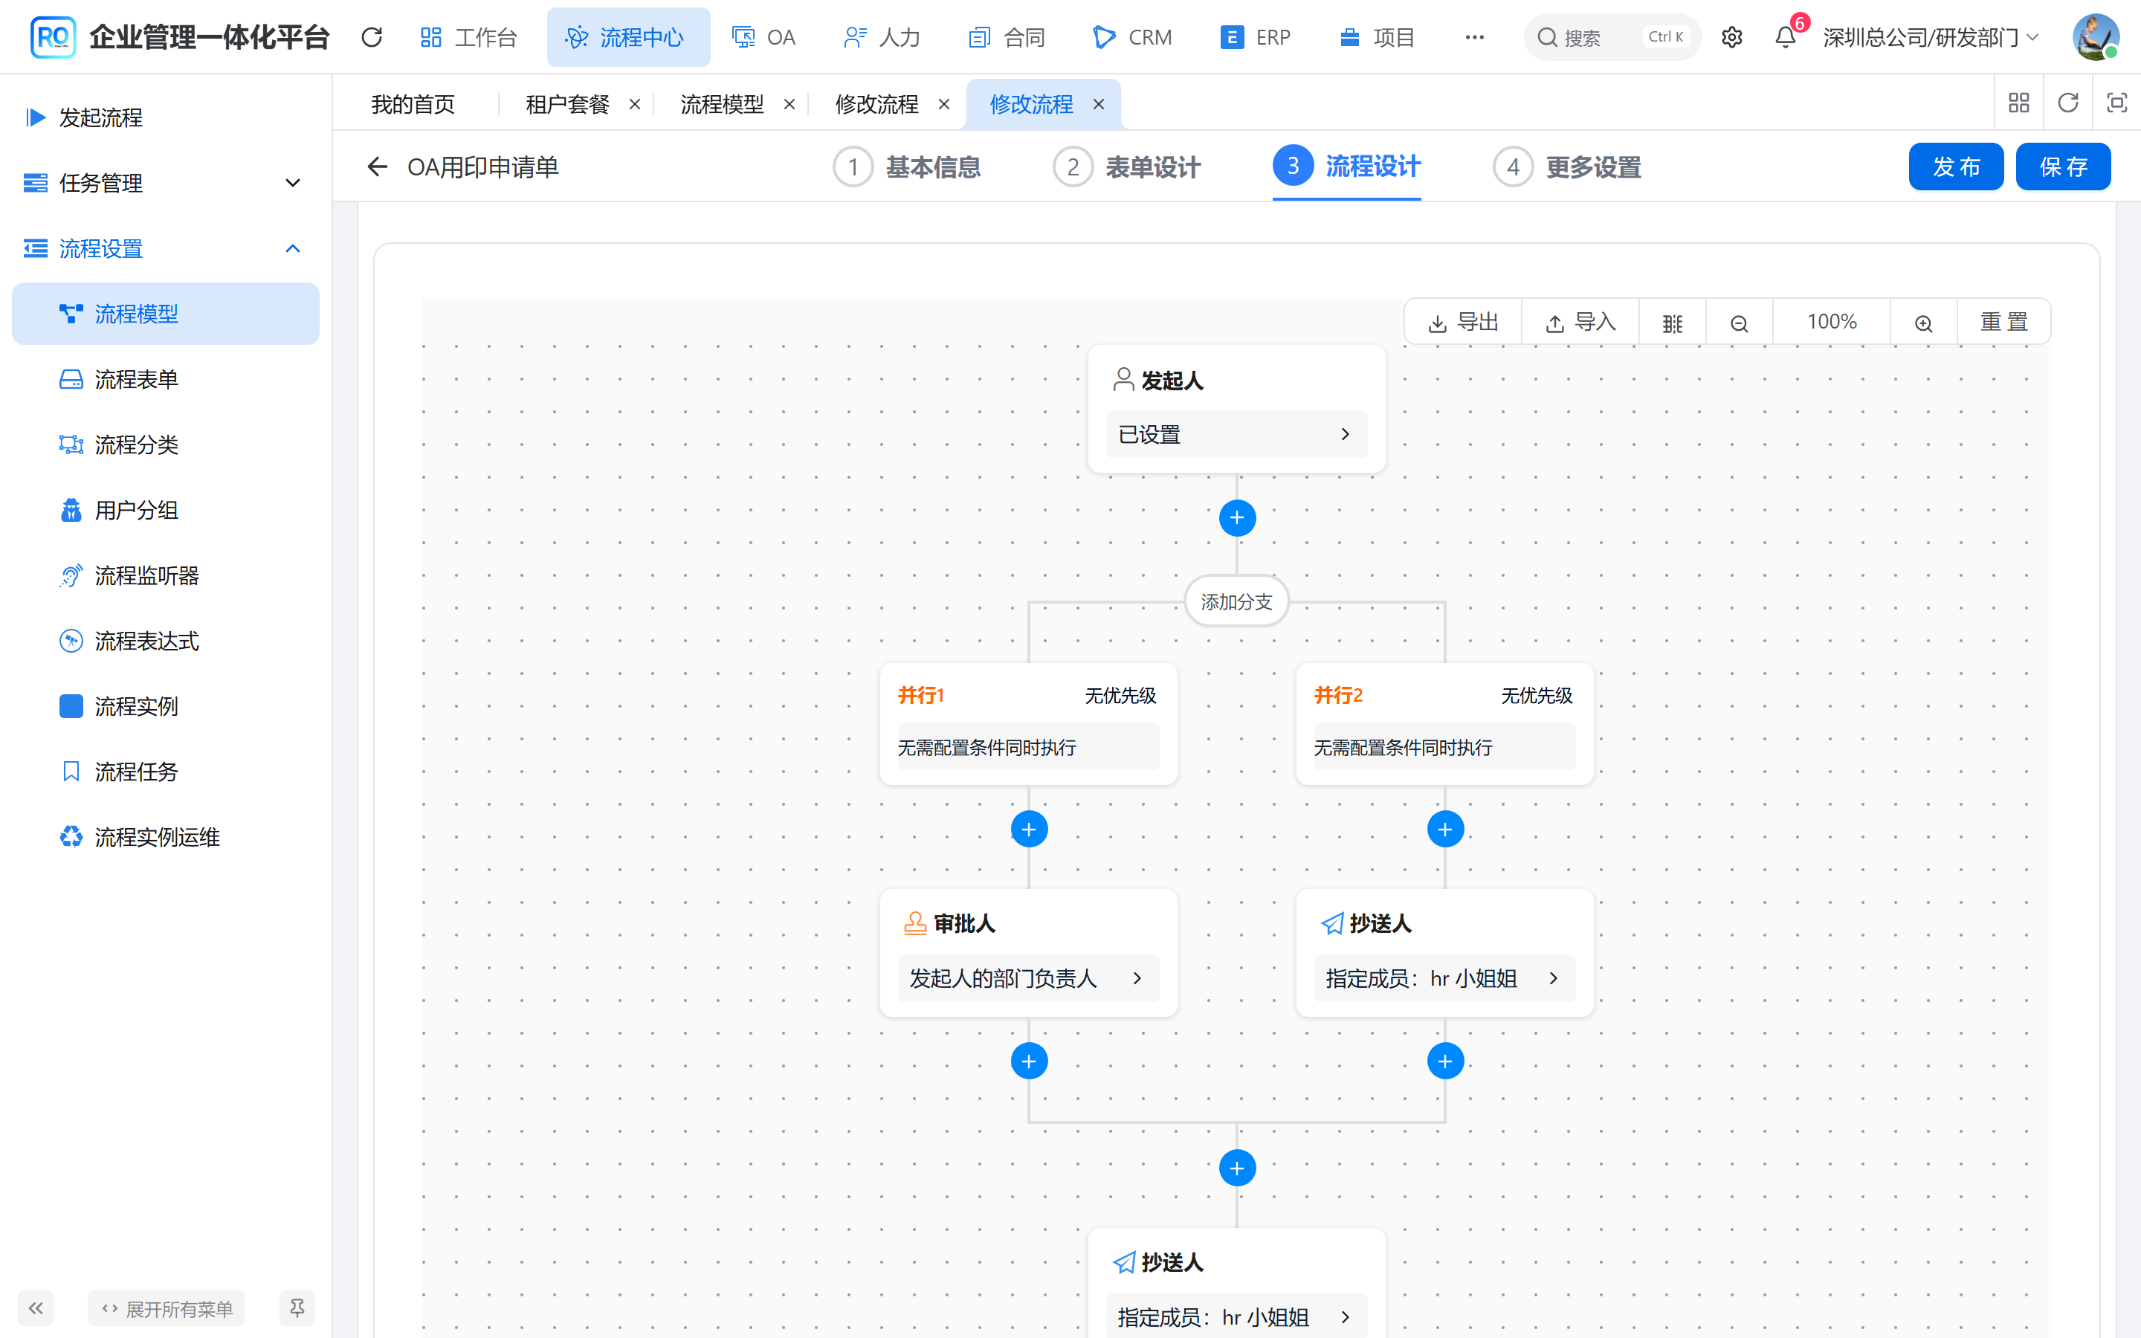The height and width of the screenshot is (1338, 2141).
Task: Collapse the sidebar with the double arrow
Action: point(36,1308)
